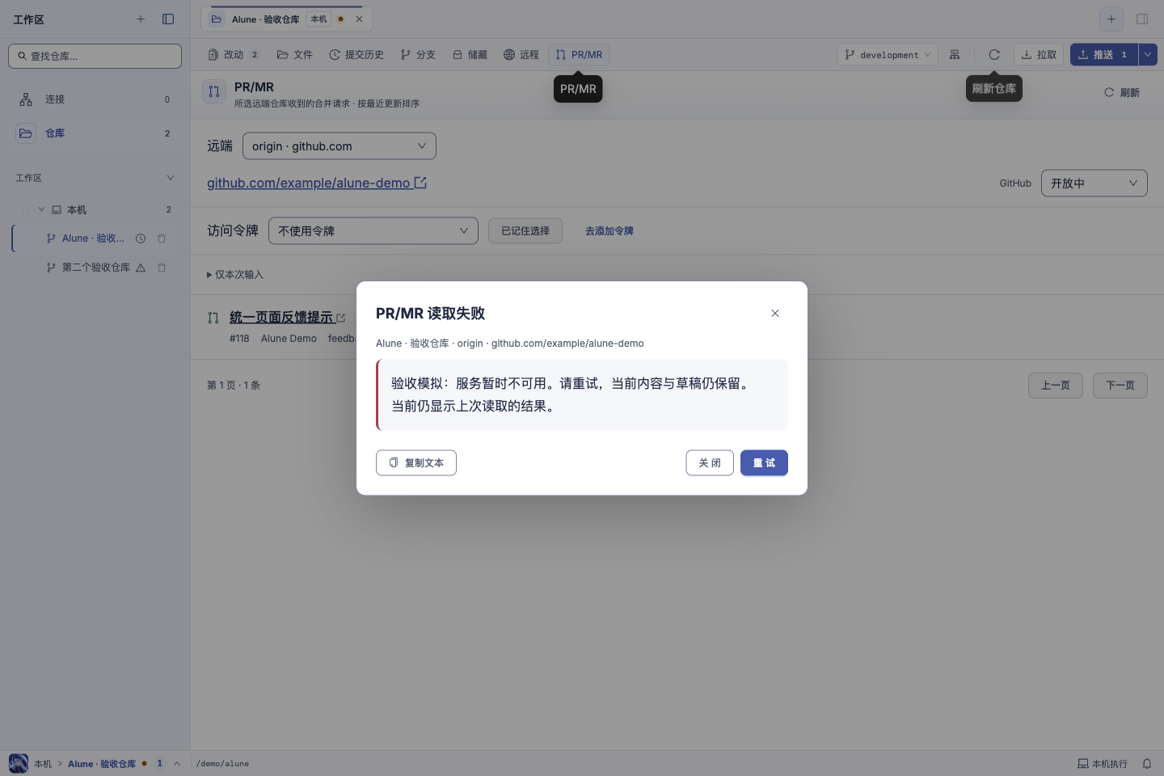1164x776 pixels.
Task: Click 本机 breadcrumb in status bar
Action: 43,764
